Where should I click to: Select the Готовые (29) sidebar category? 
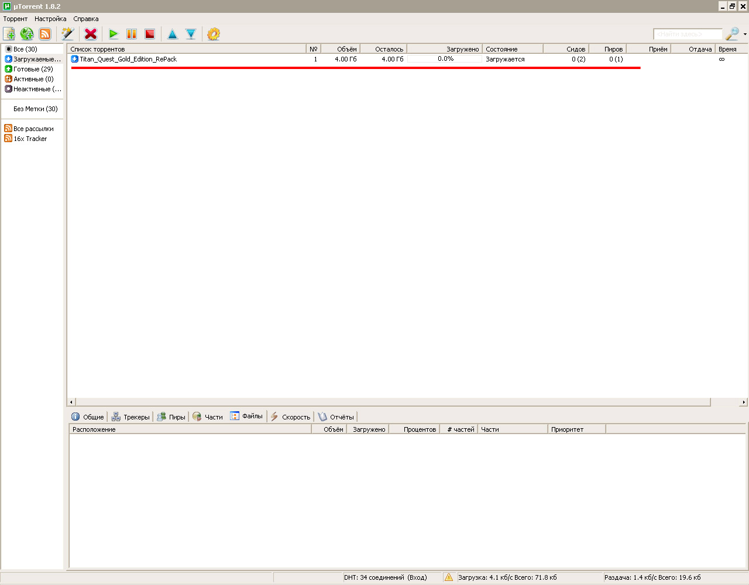tap(33, 69)
